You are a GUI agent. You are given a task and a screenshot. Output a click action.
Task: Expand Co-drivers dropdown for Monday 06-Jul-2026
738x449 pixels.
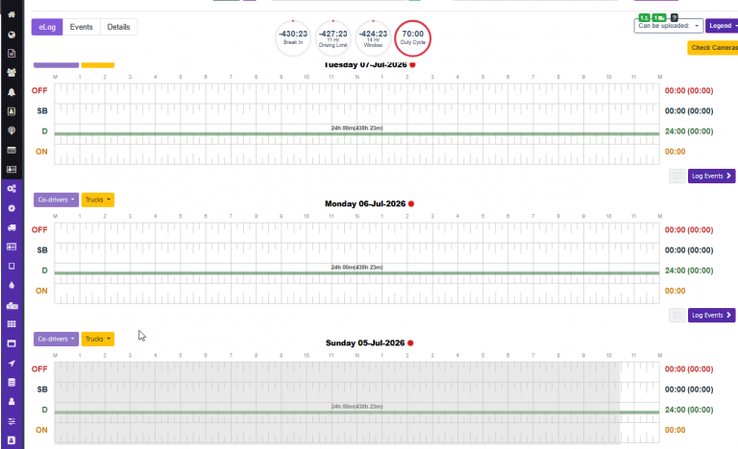(x=56, y=200)
